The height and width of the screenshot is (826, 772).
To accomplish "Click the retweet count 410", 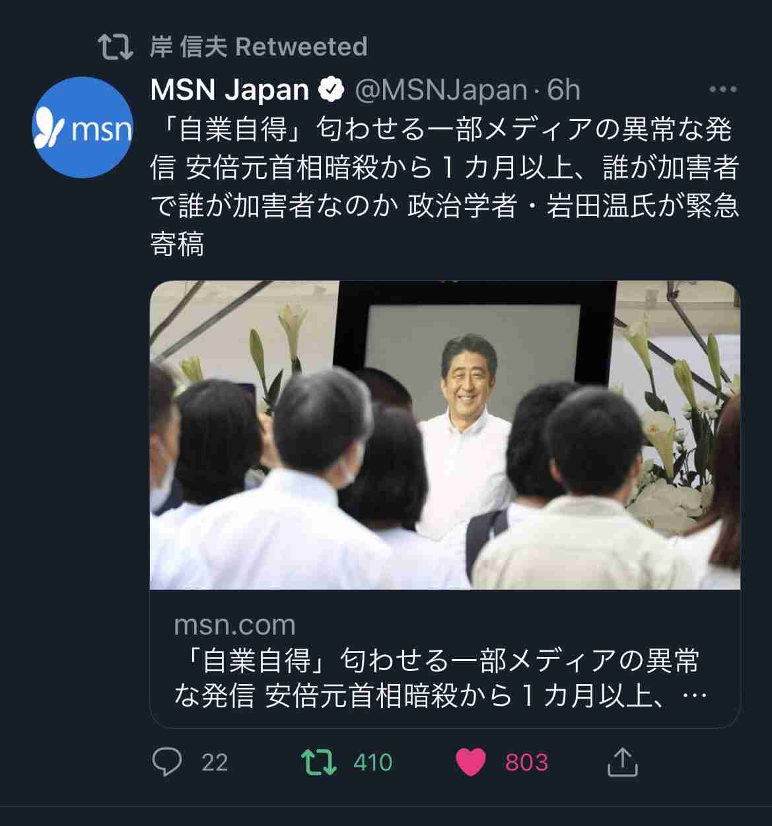I will pos(373,763).
